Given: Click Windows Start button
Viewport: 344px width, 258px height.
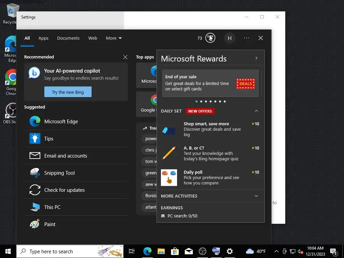Looking at the screenshot, I should click(x=8, y=251).
